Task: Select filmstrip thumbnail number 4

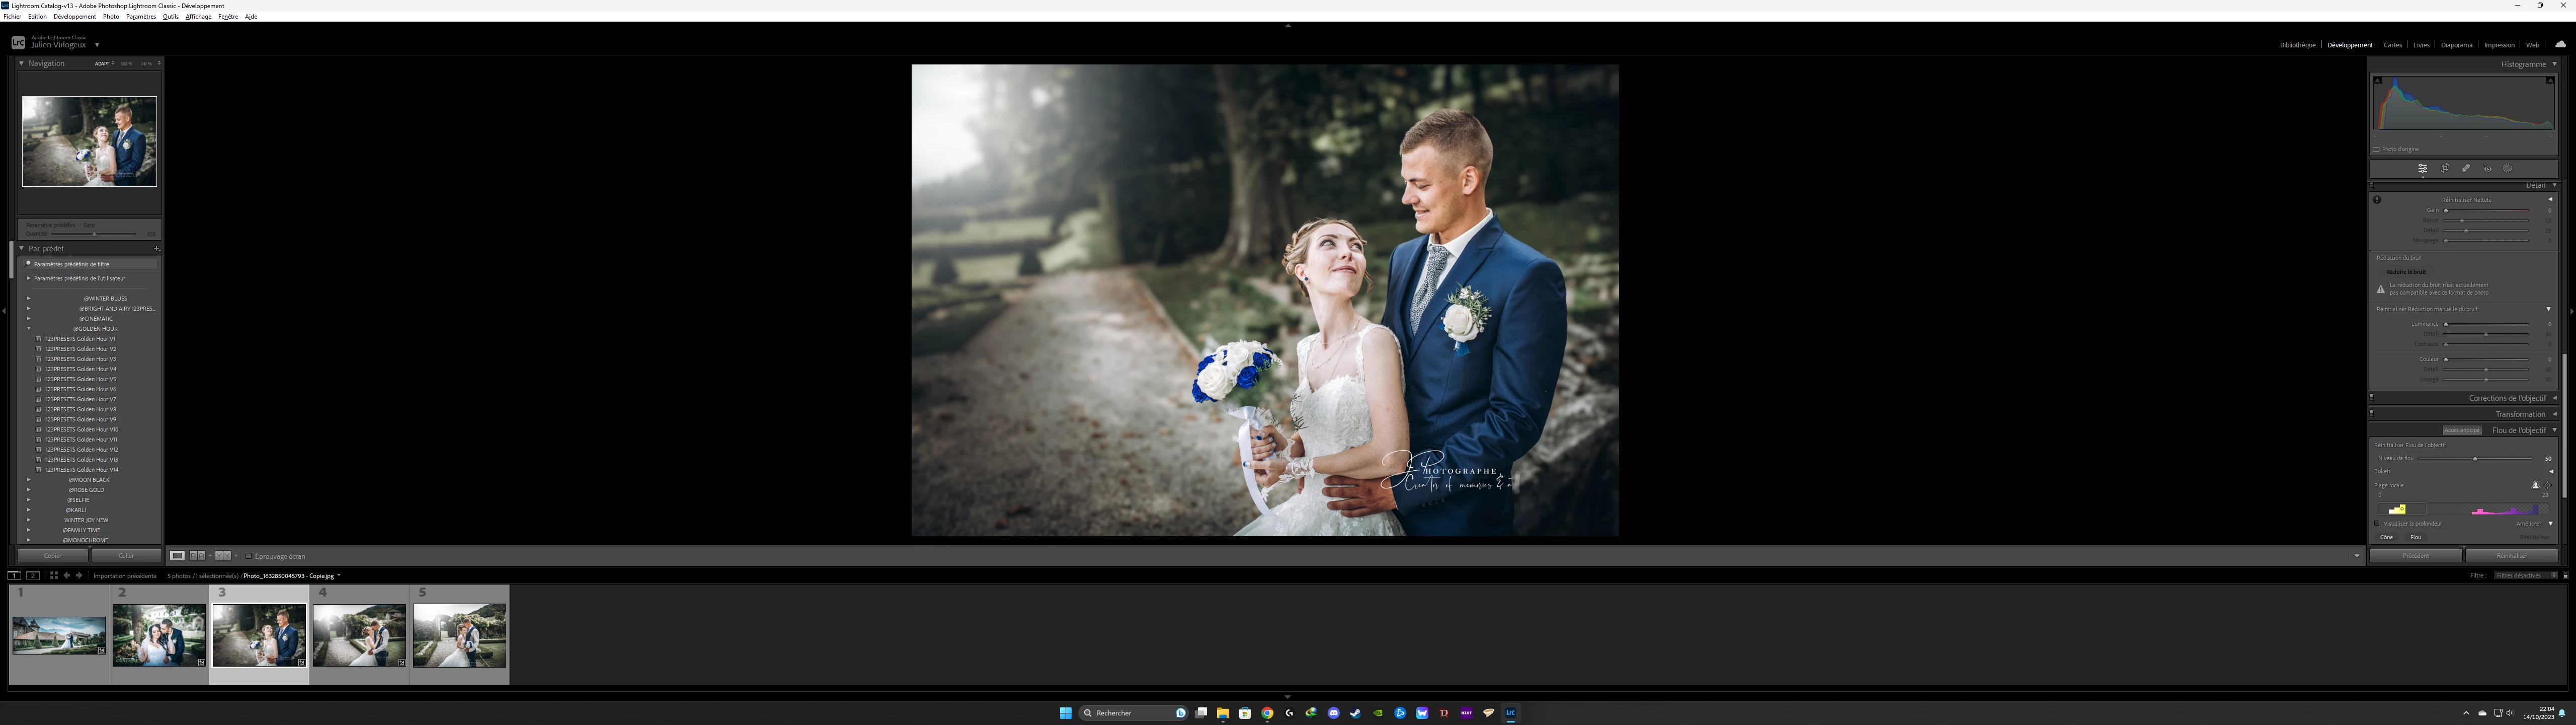Action: coord(359,635)
